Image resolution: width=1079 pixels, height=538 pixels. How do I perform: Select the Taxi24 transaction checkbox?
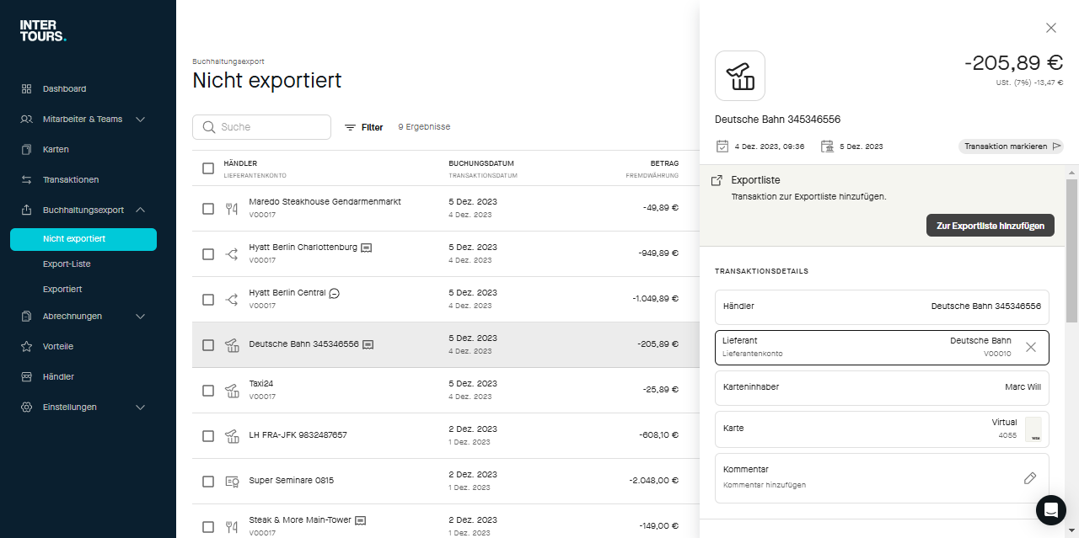pos(208,391)
